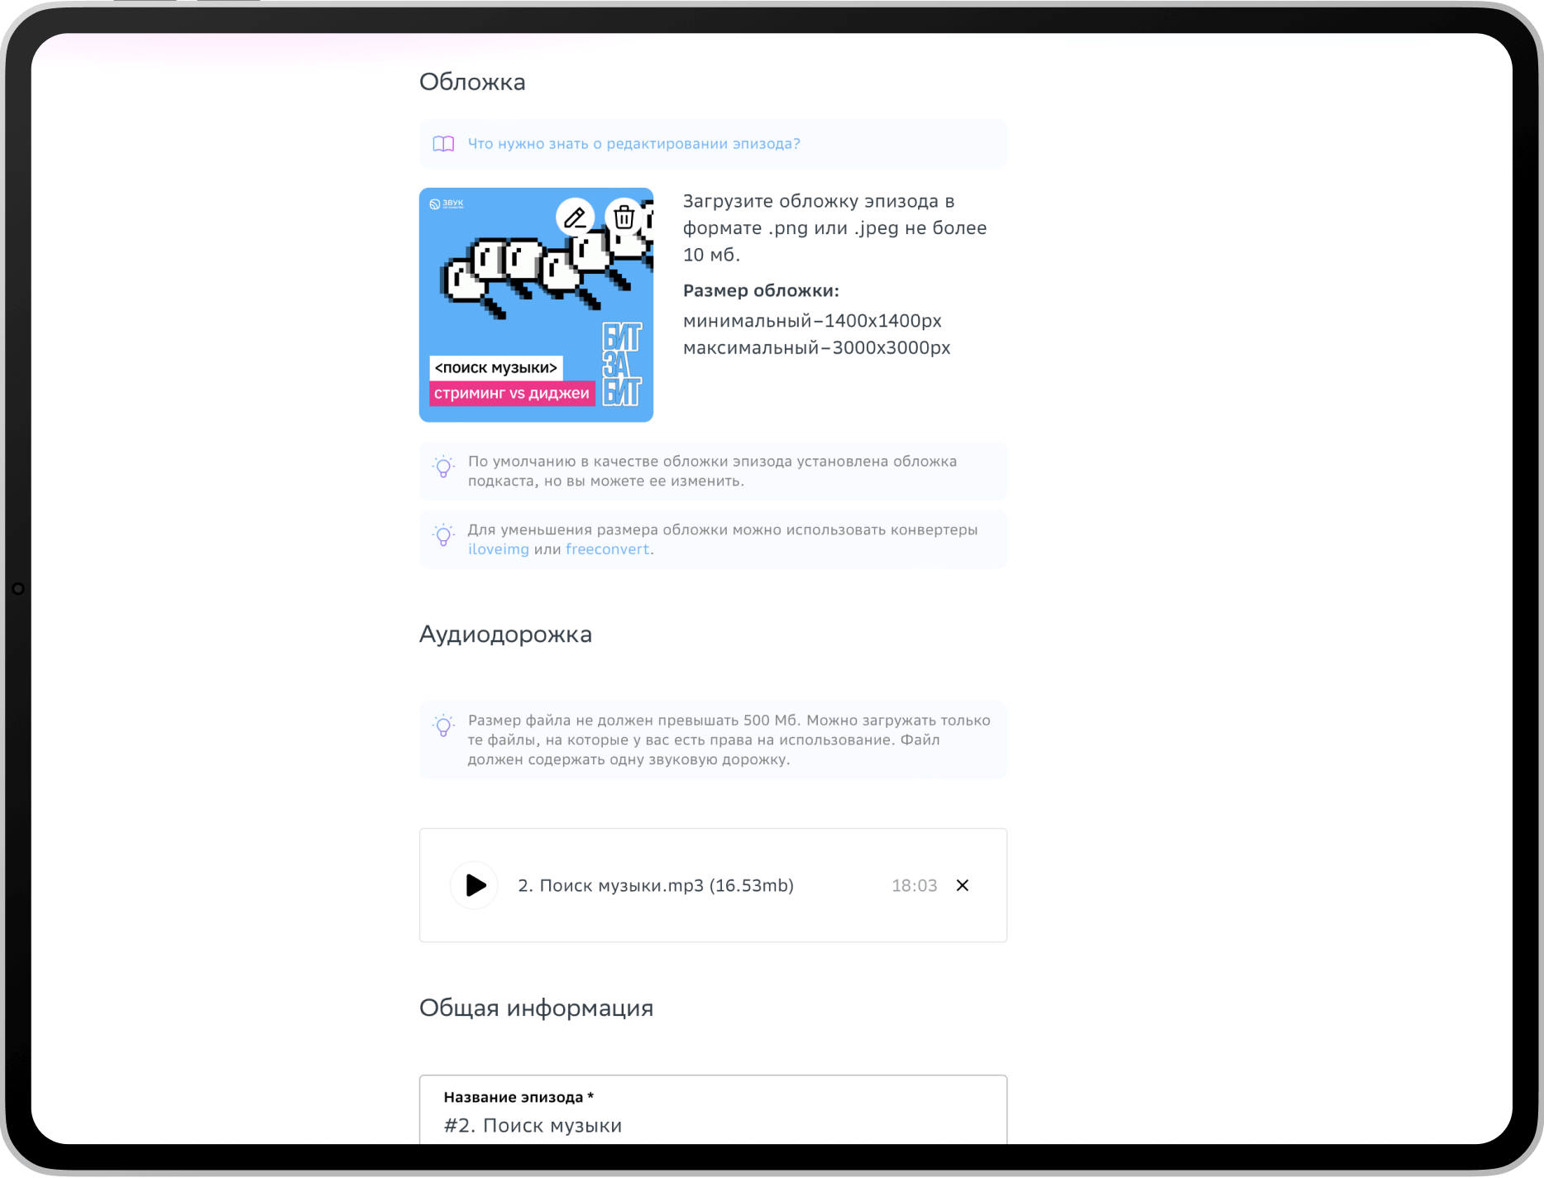Click the Звук logo on cover image
The image size is (1544, 1178).
tap(447, 204)
